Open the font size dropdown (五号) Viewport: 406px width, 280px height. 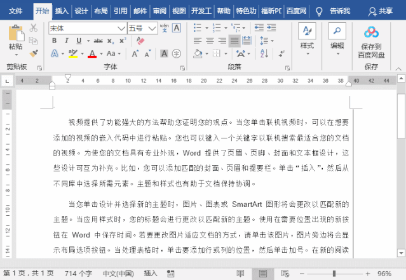point(152,28)
